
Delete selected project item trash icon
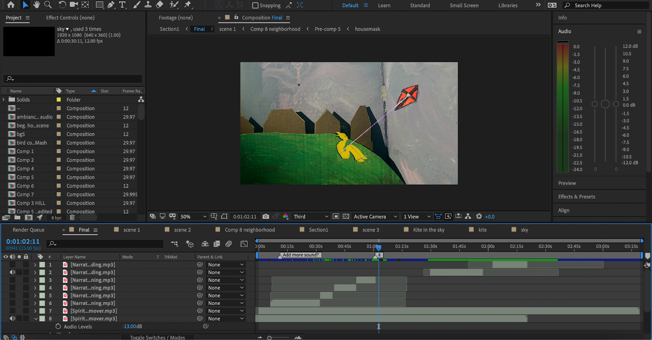(72, 218)
